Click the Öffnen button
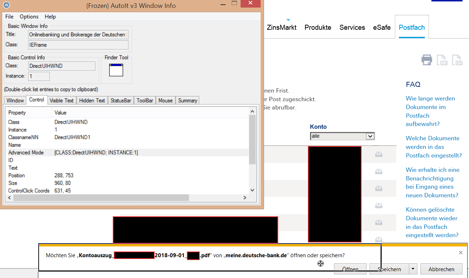469x278 pixels. pos(350,269)
